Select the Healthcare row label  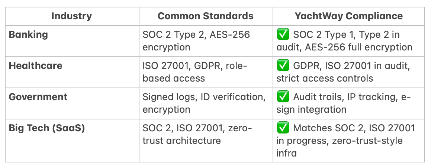point(36,66)
